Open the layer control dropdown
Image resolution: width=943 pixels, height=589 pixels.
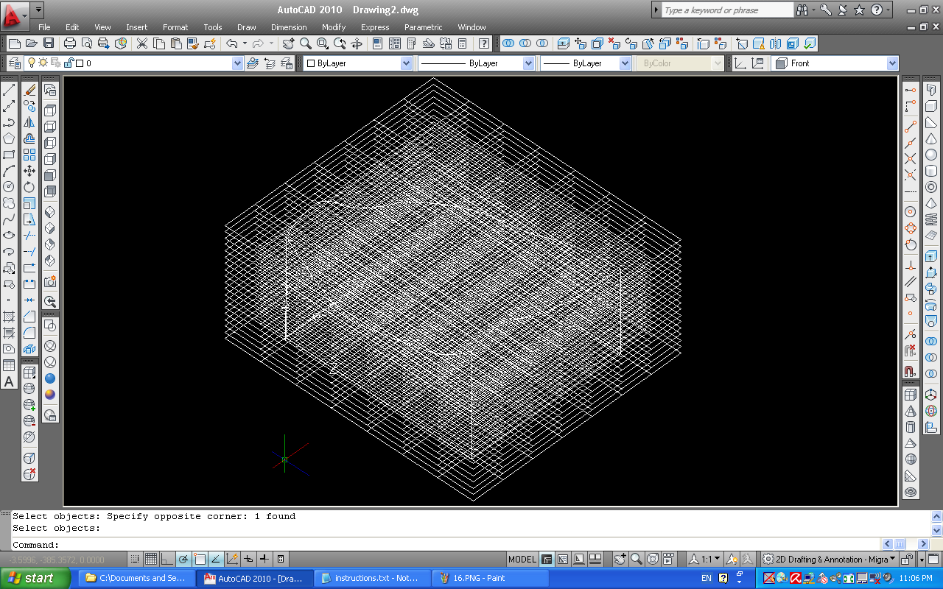pyautogui.click(x=236, y=63)
